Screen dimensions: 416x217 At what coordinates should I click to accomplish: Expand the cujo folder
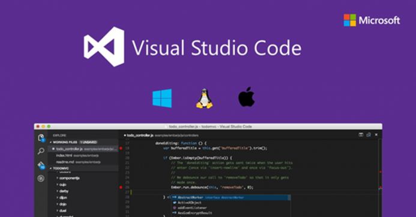coord(62,185)
